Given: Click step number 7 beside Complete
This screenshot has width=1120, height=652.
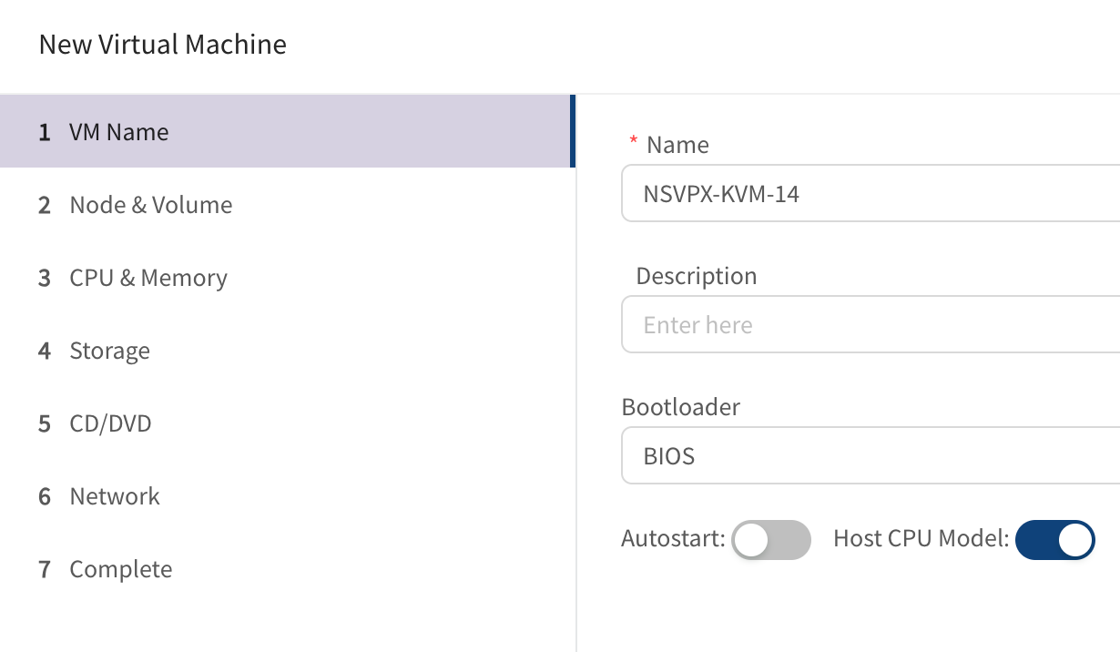Looking at the screenshot, I should [x=45, y=570].
